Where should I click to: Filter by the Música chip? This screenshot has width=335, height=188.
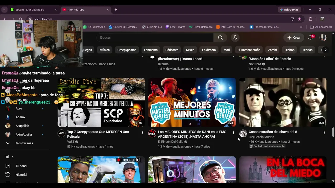click(x=105, y=50)
